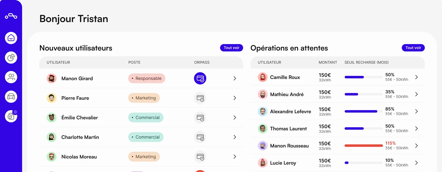Click Alexandre Lefevre's 85% recharge bar
Viewport: 442px width, 172px height.
(x=364, y=112)
